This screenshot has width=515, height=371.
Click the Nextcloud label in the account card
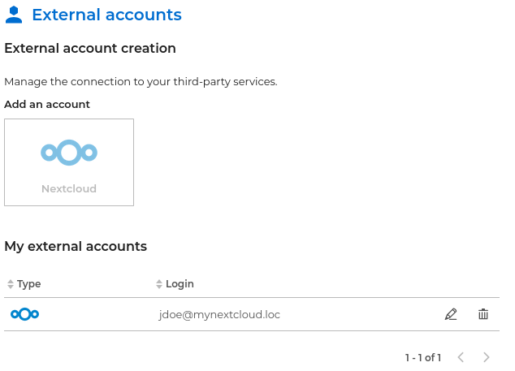[x=69, y=189]
